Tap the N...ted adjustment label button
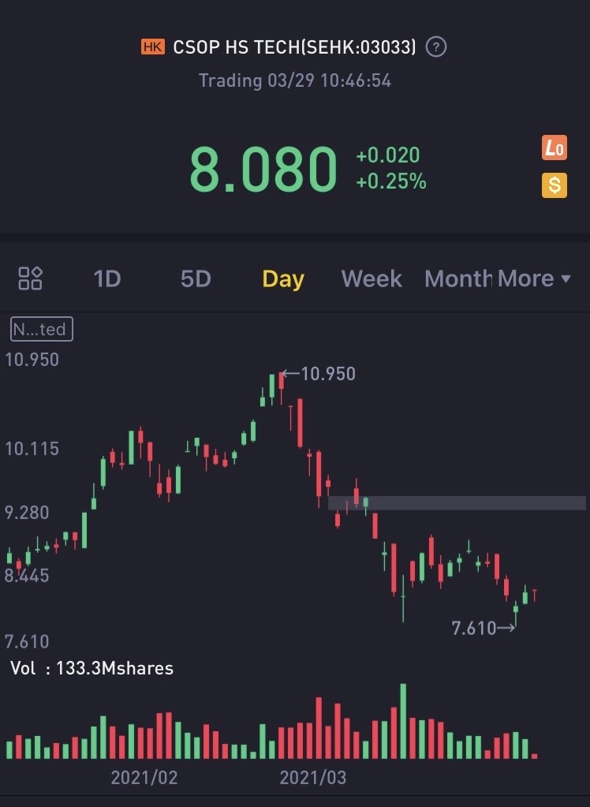The height and width of the screenshot is (807, 590). tap(42, 329)
